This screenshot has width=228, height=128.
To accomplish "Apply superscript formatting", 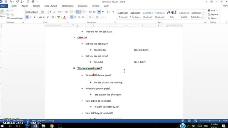I will coord(48,17).
